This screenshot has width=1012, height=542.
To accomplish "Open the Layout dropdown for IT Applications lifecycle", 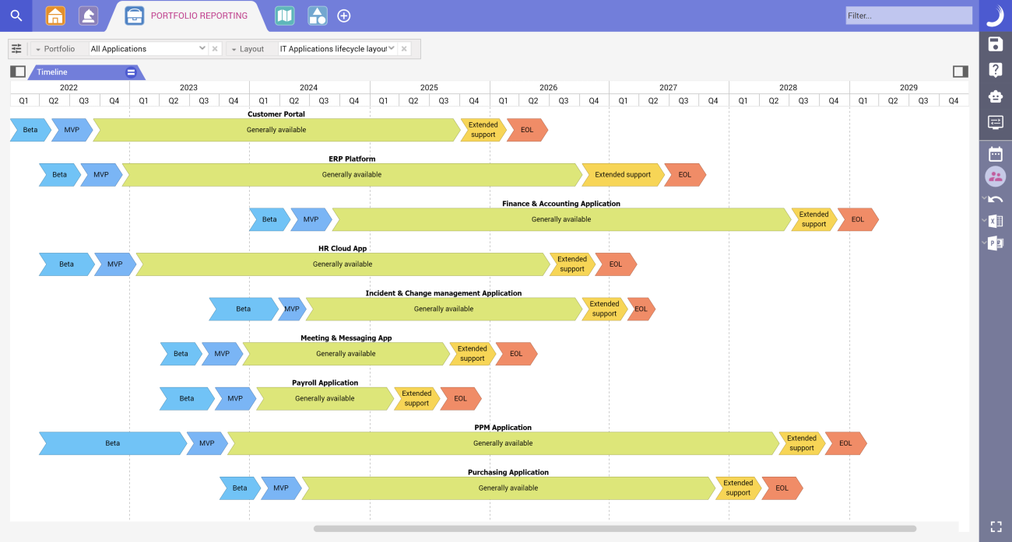I will click(392, 48).
